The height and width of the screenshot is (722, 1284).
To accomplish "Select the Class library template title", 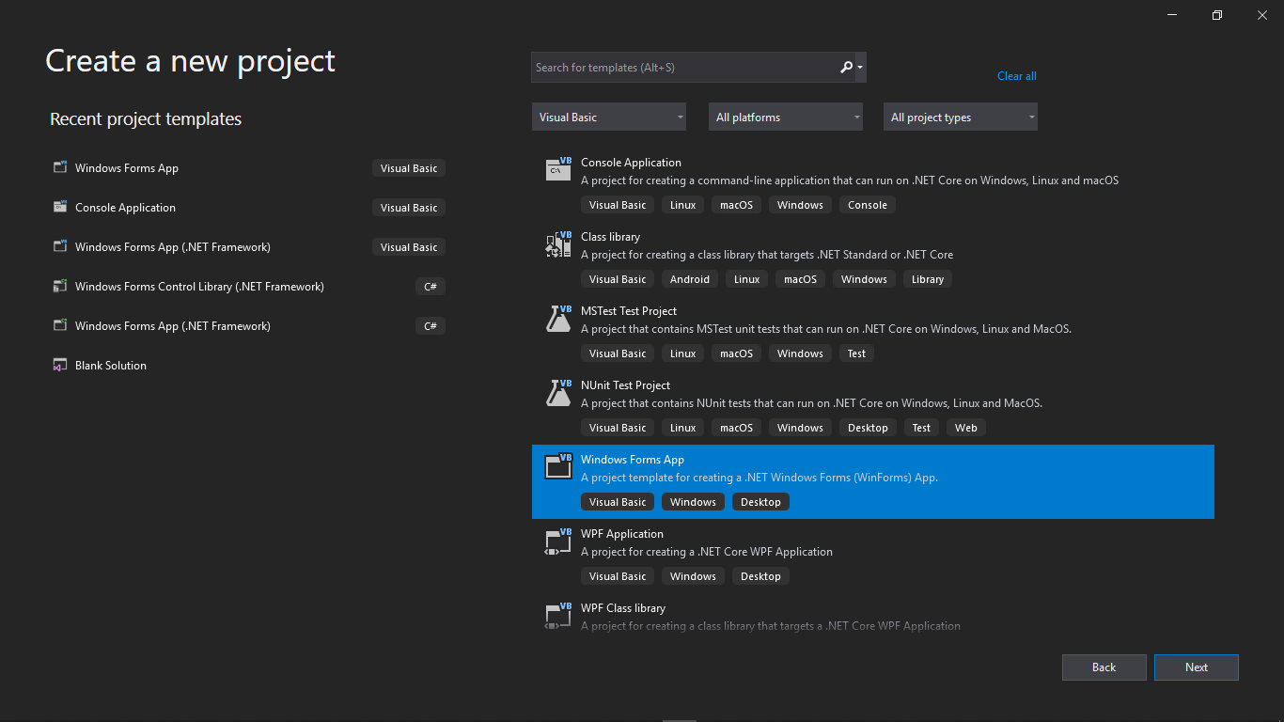I will tap(610, 237).
